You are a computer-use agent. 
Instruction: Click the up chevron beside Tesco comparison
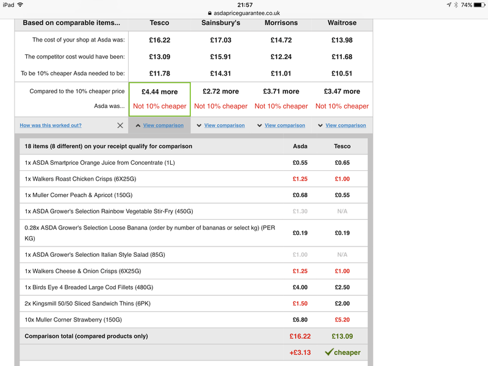click(138, 126)
